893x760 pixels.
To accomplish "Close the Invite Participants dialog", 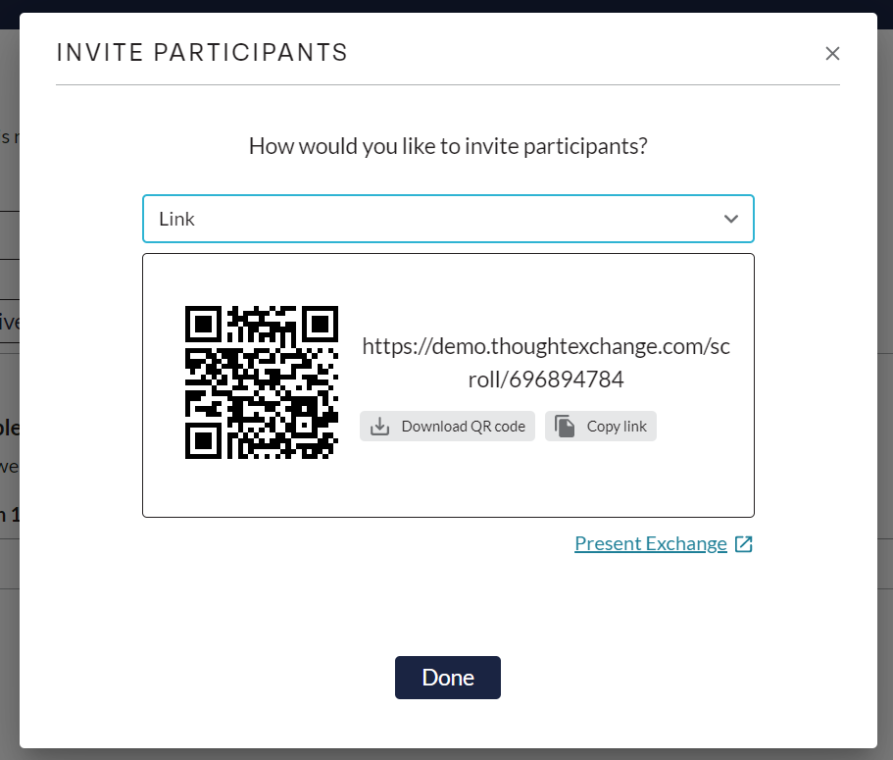I will pyautogui.click(x=832, y=53).
